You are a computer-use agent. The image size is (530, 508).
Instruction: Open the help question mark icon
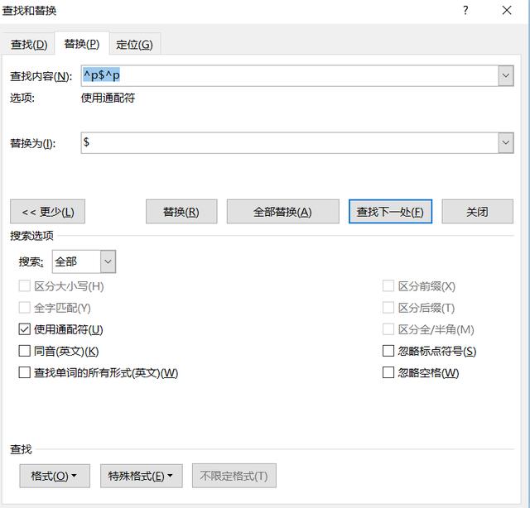465,11
